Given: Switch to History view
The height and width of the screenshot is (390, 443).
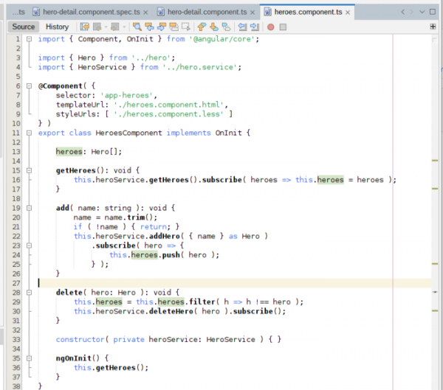Looking at the screenshot, I should 57,27.
